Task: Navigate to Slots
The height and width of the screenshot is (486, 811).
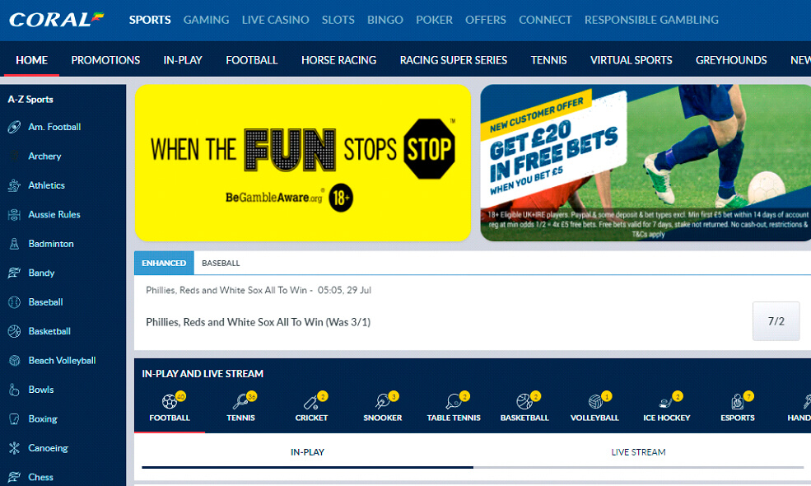Action: pyautogui.click(x=338, y=20)
